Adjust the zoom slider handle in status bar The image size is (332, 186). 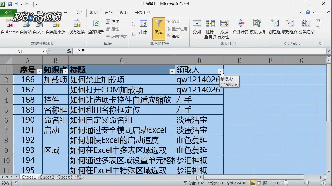pyautogui.click(x=307, y=183)
